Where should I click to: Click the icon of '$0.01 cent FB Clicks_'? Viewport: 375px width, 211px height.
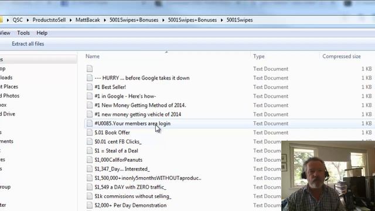(x=90, y=141)
